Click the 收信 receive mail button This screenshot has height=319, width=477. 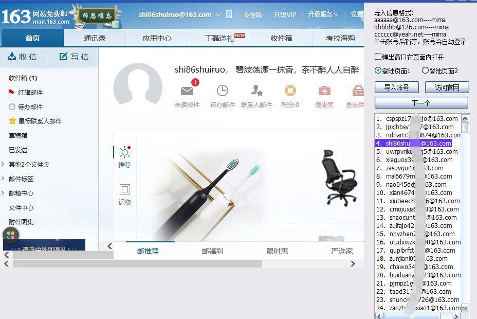pyautogui.click(x=23, y=57)
